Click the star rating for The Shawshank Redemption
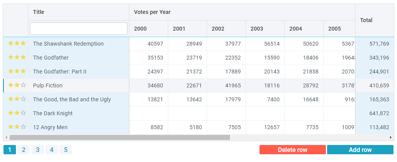Viewport: 397px width, 162px height. [17, 44]
